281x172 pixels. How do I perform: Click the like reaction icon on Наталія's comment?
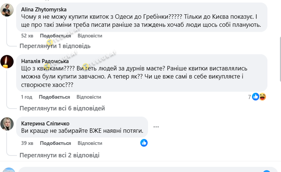(x=256, y=97)
